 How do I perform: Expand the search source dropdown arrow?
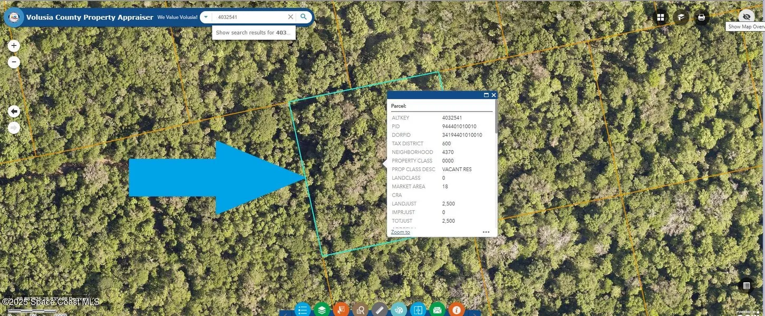click(206, 17)
